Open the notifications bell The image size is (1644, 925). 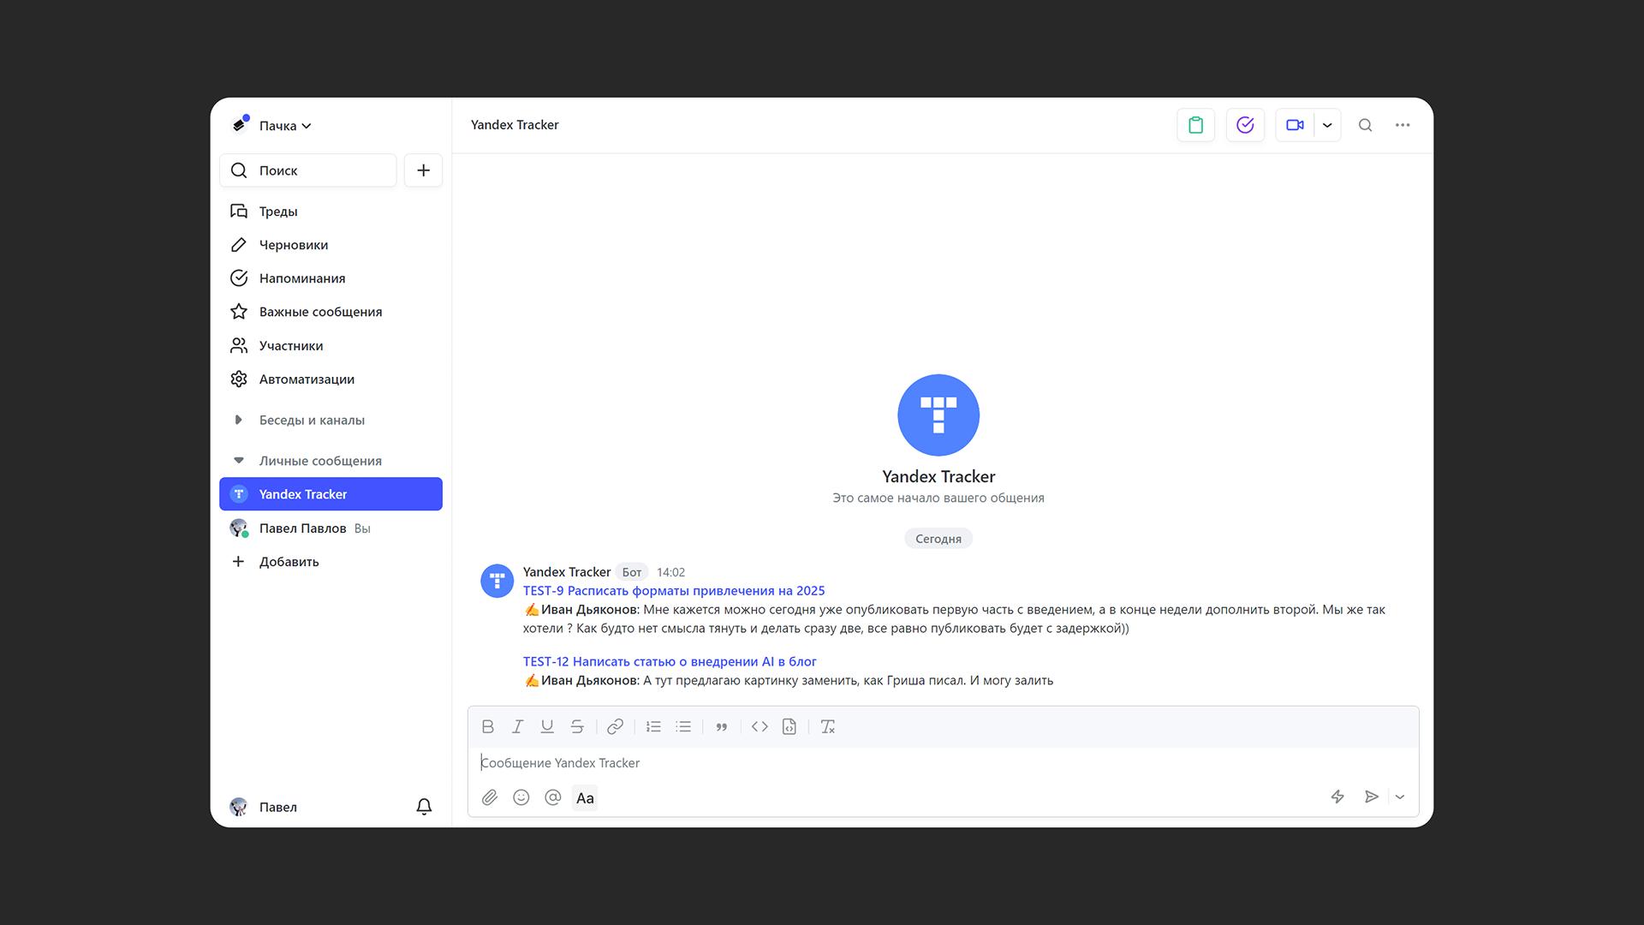pyautogui.click(x=424, y=807)
